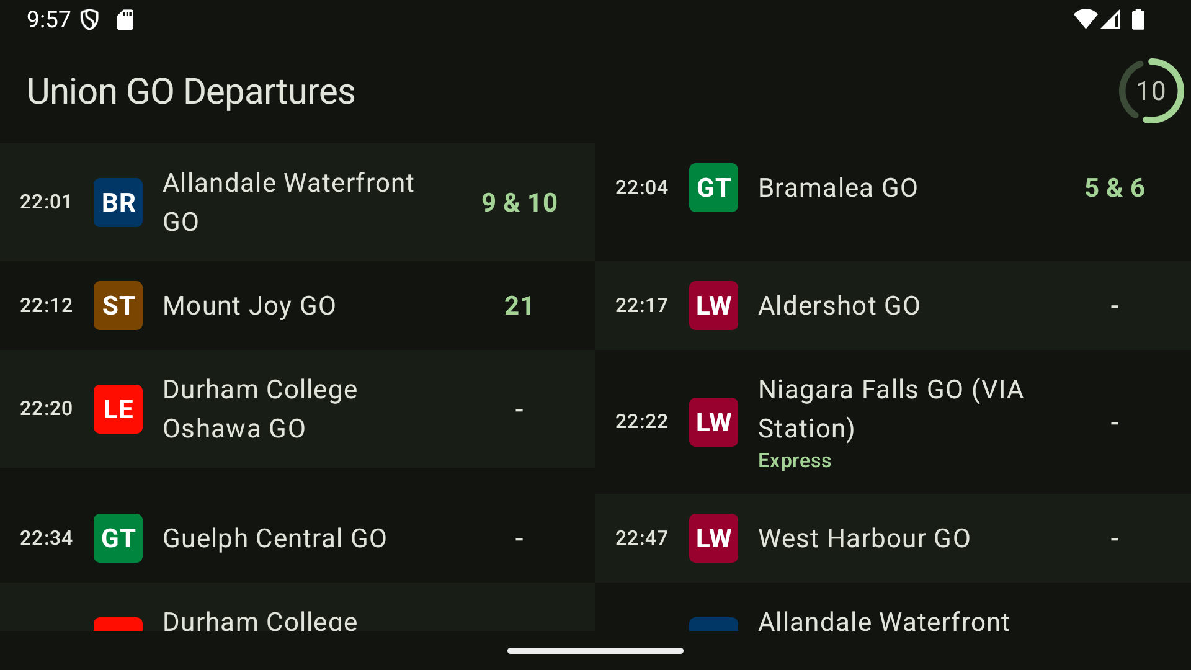Screen dimensions: 1191x670
Task: Tap the LW badge for Niagara Falls GO
Action: coord(713,422)
